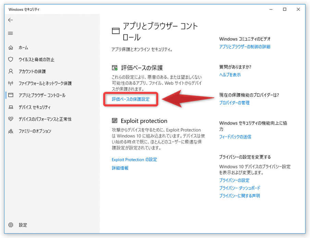Maximize the Windows Security window
This screenshot has width=310, height=238.
285,9
